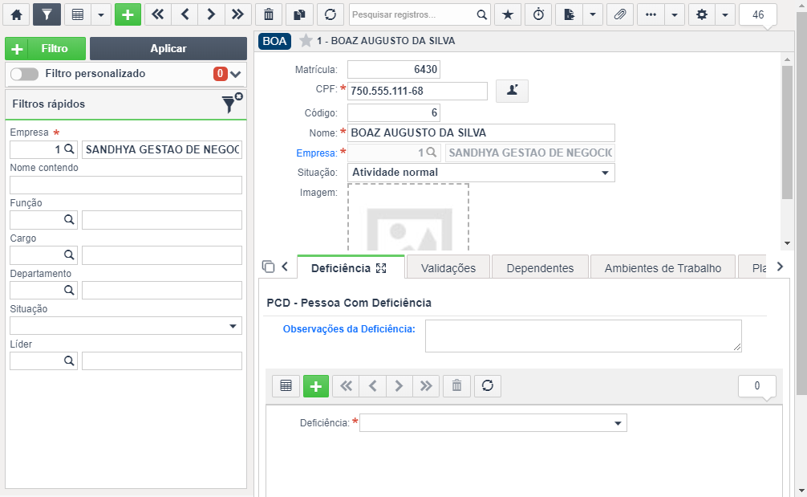Click the Nome field in the form
Image resolution: width=807 pixels, height=497 pixels.
pyautogui.click(x=481, y=132)
